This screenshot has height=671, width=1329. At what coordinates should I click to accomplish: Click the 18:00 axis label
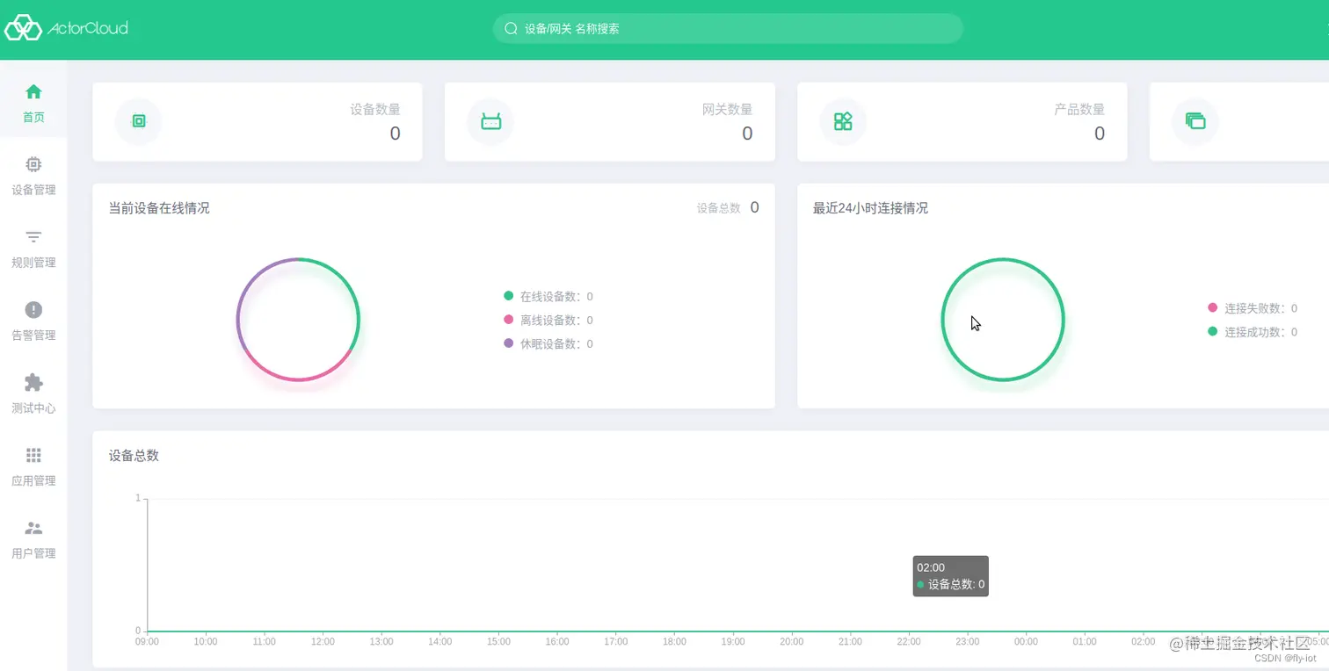pyautogui.click(x=674, y=642)
